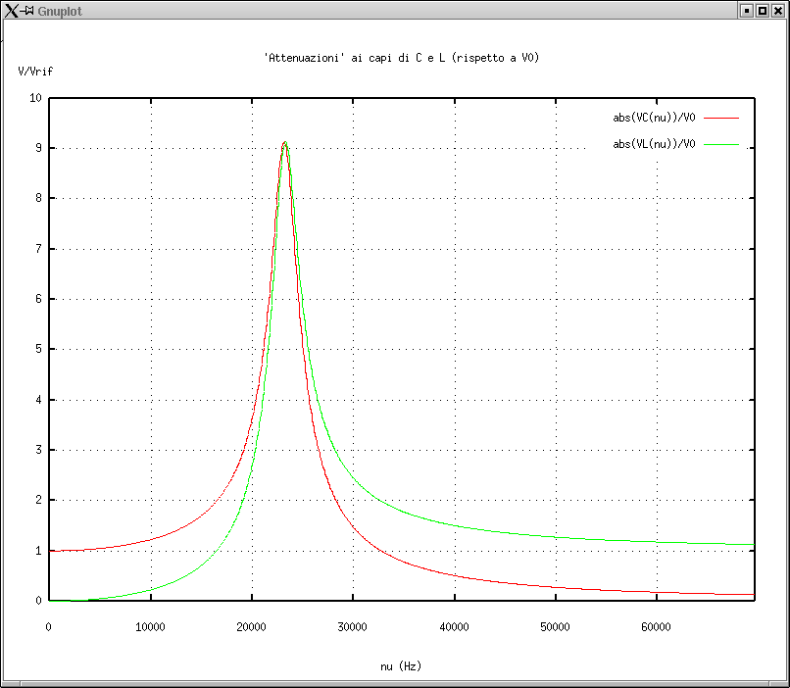Click the 60000 x-axis tick label

[x=655, y=626]
